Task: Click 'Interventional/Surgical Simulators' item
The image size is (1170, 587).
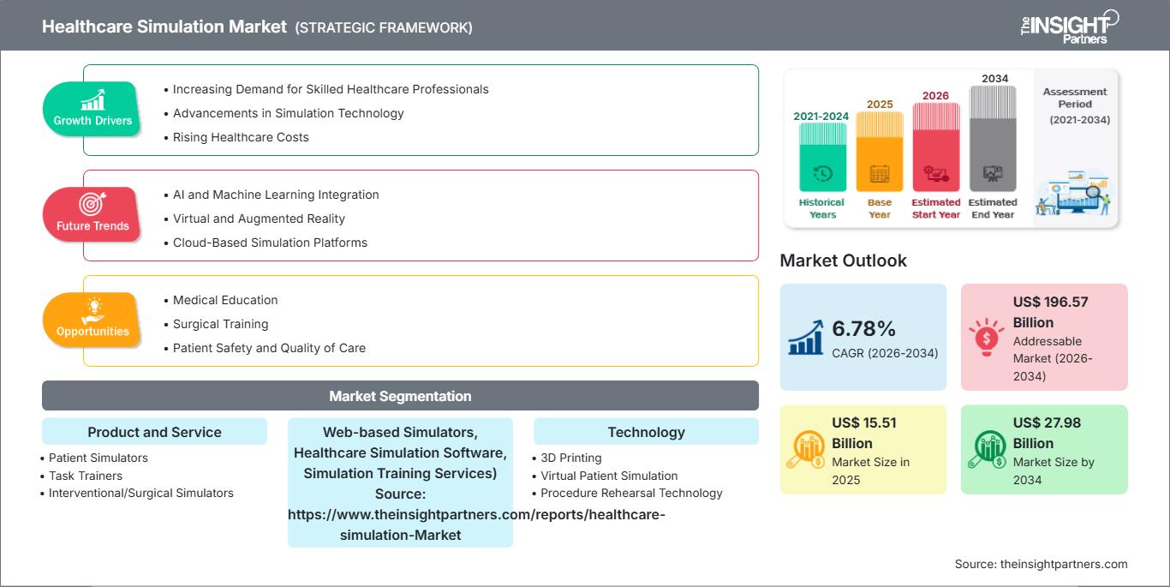Action: pos(140,493)
